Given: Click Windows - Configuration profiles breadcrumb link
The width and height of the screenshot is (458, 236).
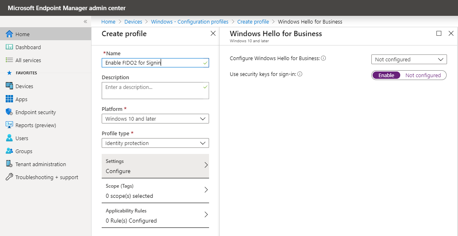Looking at the screenshot, I should [x=190, y=22].
